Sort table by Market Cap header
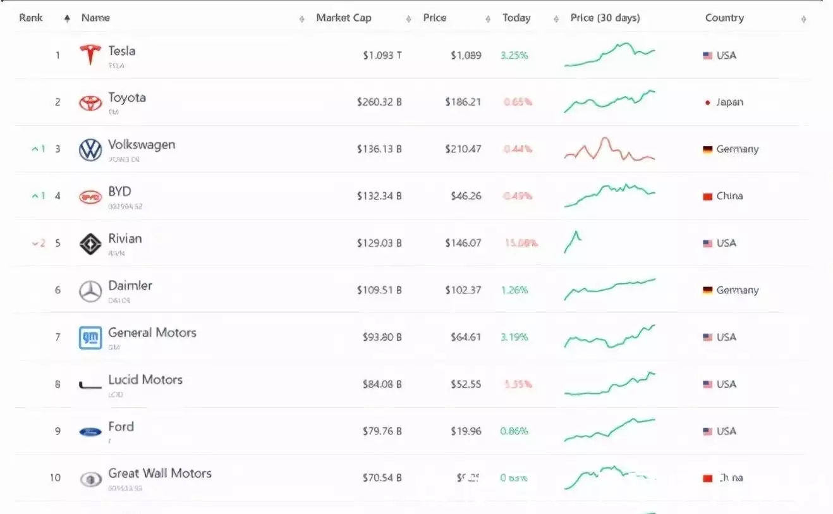The image size is (833, 514). (x=344, y=18)
